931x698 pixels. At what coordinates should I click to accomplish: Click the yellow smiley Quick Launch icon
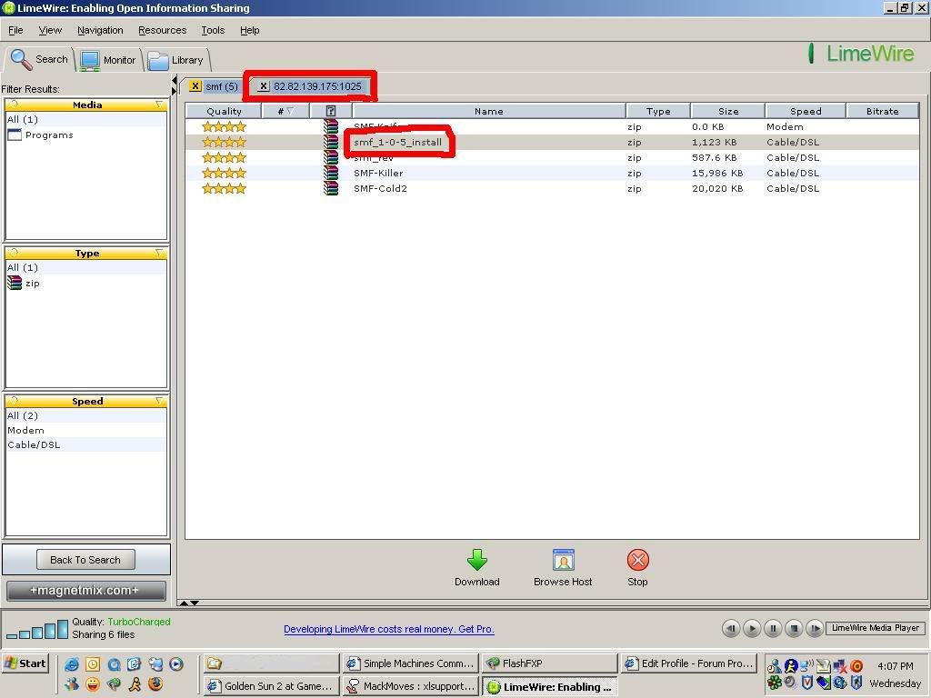(93, 684)
